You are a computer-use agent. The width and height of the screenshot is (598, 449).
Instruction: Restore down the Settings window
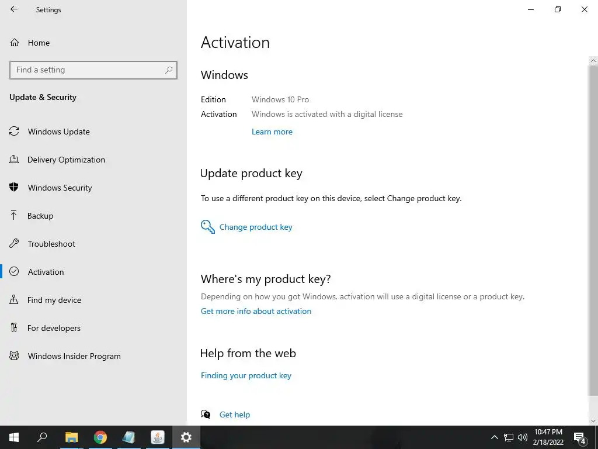[x=558, y=9]
